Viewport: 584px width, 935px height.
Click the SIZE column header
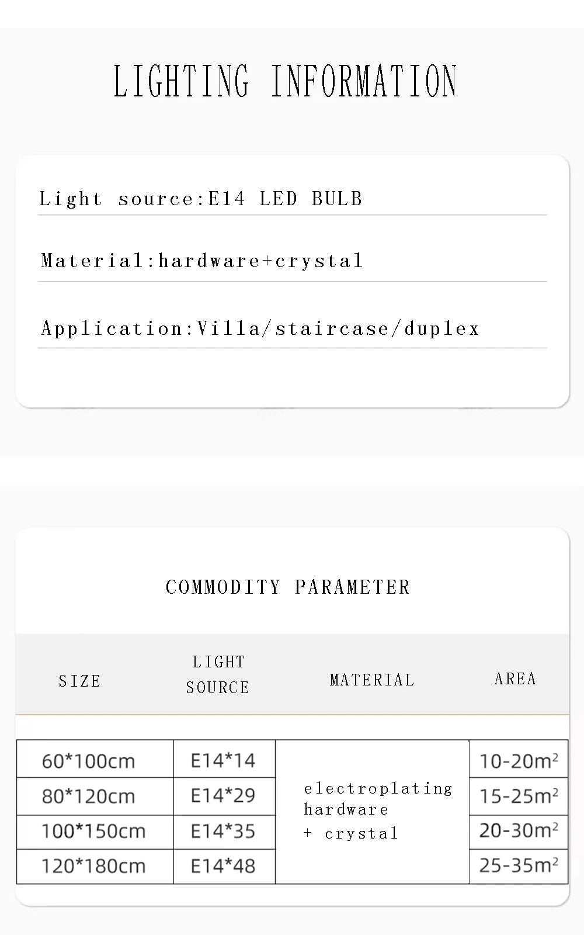(x=79, y=681)
